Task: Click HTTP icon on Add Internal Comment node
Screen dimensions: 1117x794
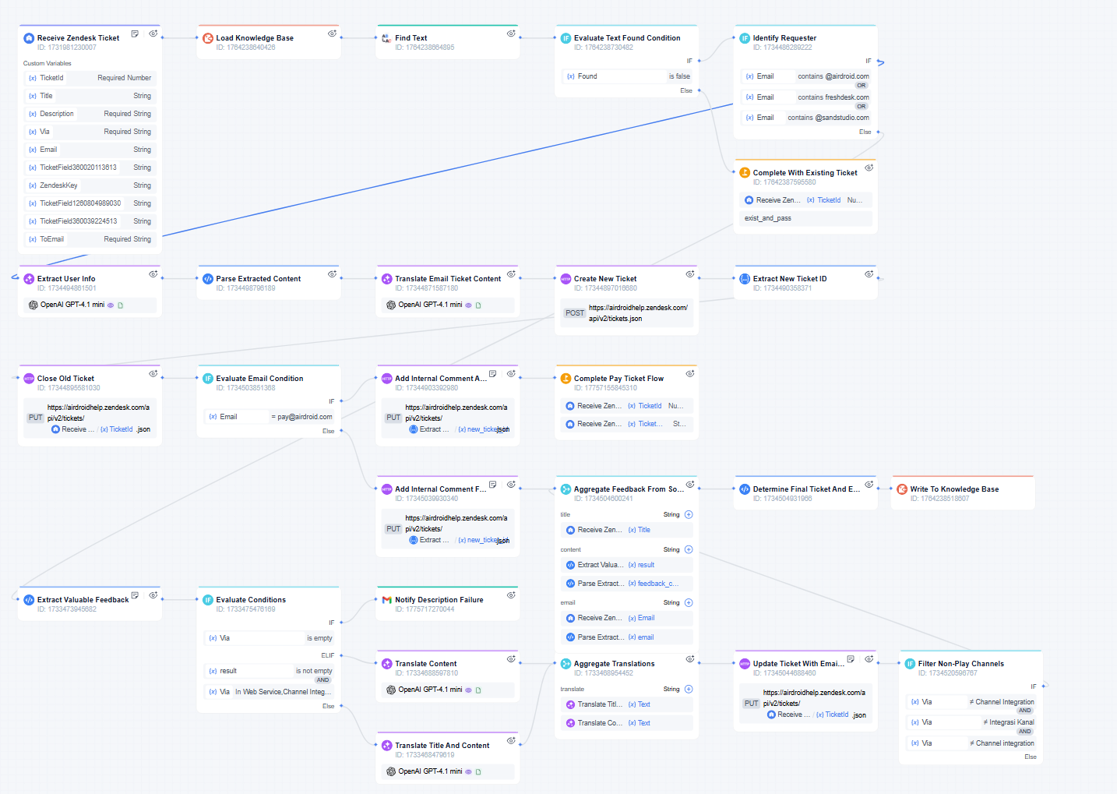Action: coord(386,378)
